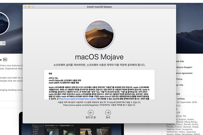Click the 'macOS Mojave' heading text
Image resolution: width=203 pixels, height=135 pixels.
click(99, 57)
